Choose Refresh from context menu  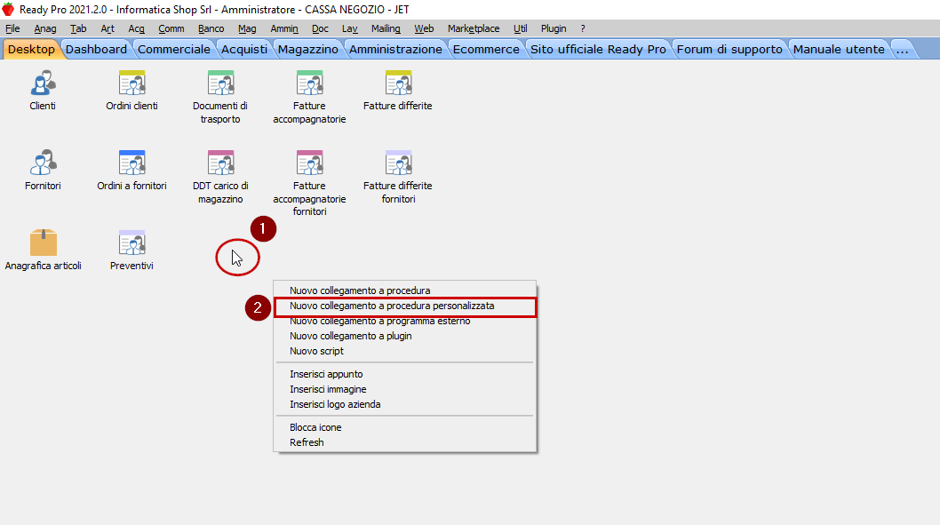coord(404,442)
